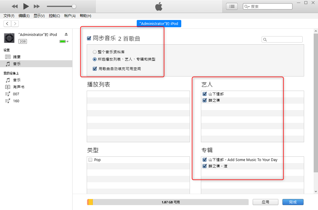Click the Apple logo in the header
This screenshot has width=318, height=210.
coord(159,6)
